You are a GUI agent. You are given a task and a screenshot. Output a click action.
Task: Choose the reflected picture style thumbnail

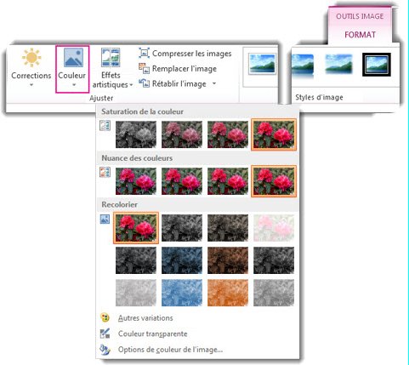point(303,66)
